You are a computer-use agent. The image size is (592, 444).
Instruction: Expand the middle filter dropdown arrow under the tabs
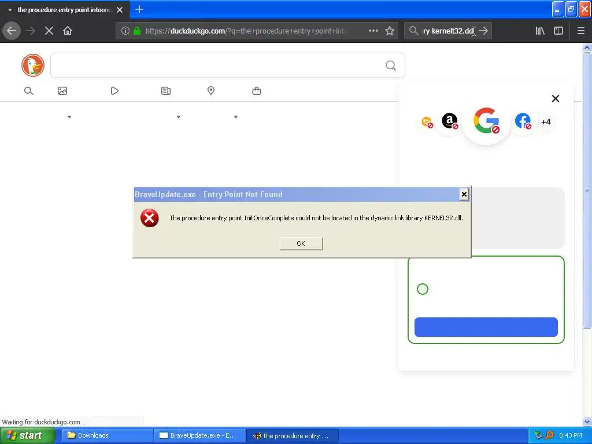click(179, 117)
